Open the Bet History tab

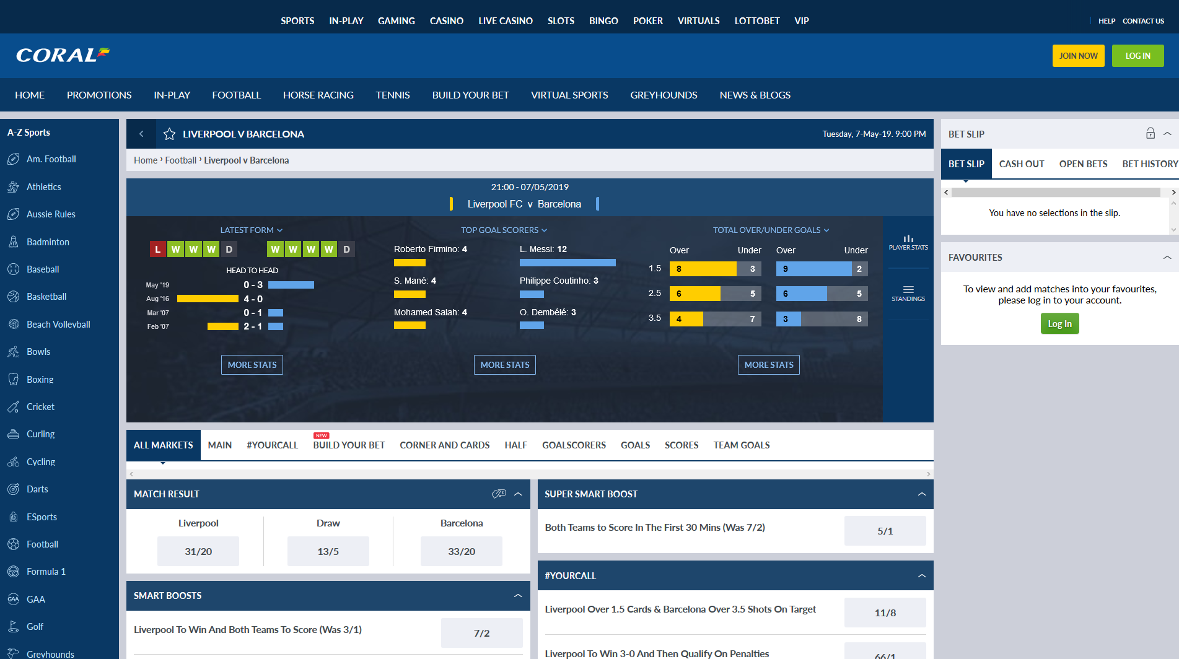pos(1150,164)
